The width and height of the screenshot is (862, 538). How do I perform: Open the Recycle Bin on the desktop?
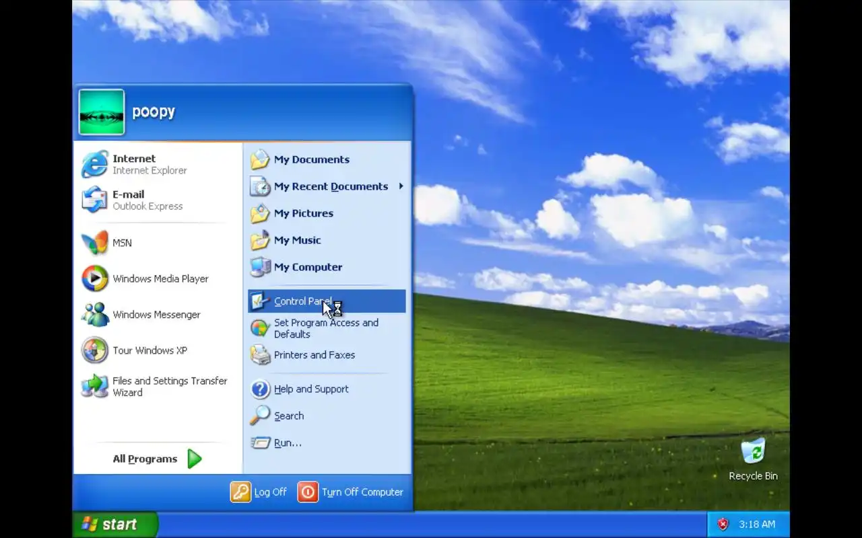(x=753, y=451)
